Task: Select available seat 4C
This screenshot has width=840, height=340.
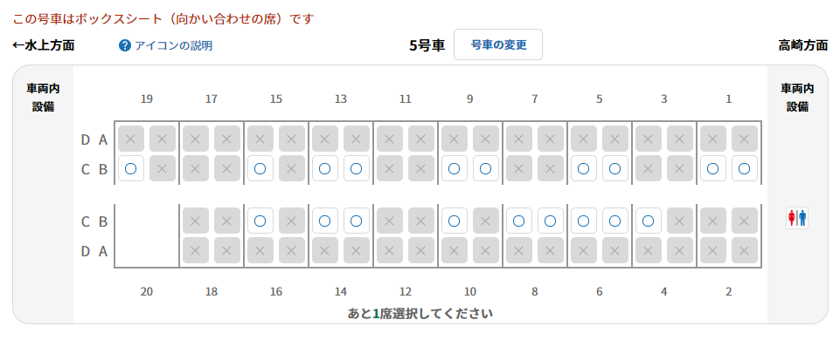Action: point(649,221)
